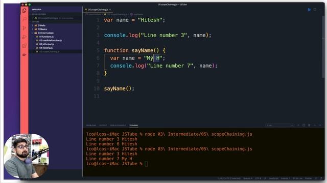This screenshot has height=183, width=327.
Task: Click the sayName(); call on line 10
Action: point(119,88)
